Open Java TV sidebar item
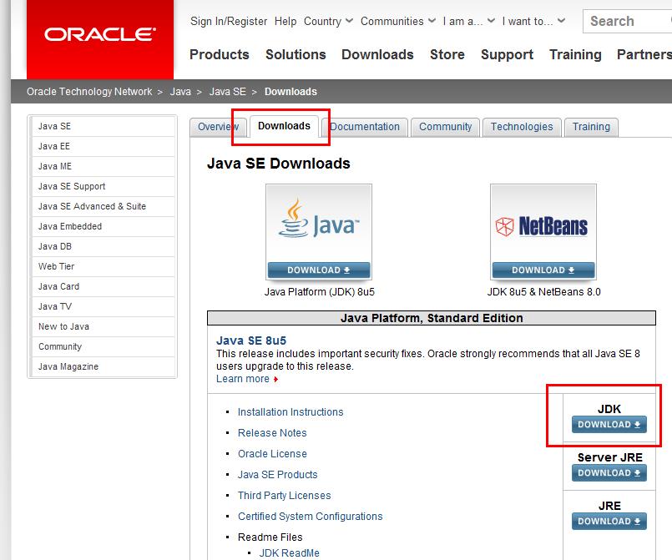This screenshot has height=560, width=672. click(103, 306)
